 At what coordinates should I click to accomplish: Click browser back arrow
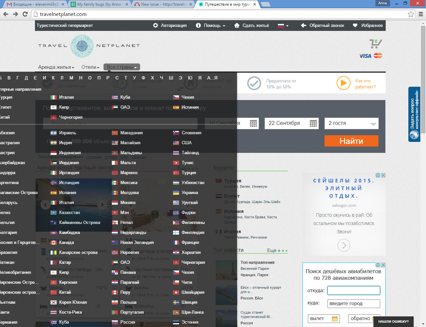point(6,14)
